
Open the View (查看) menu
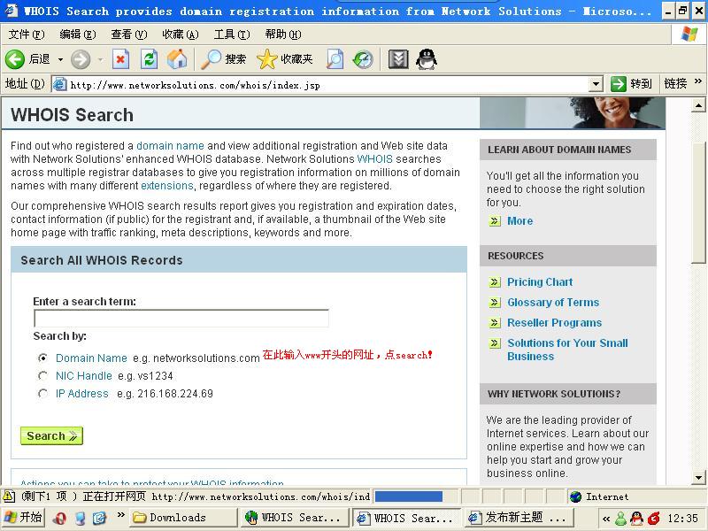click(x=129, y=35)
